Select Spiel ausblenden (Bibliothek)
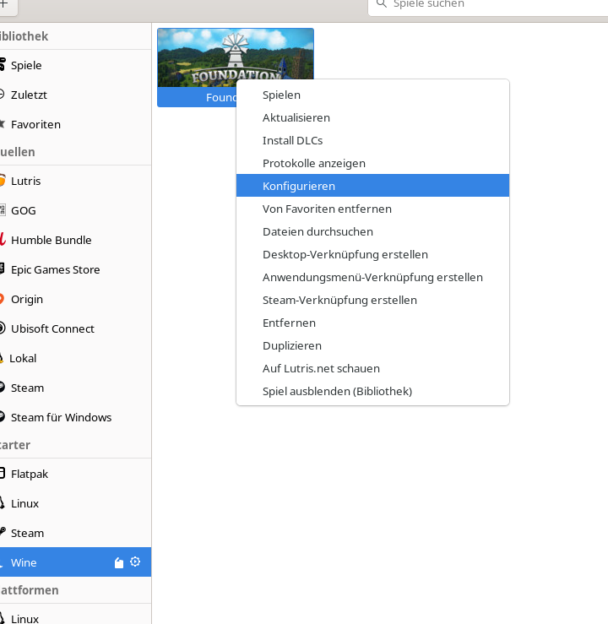 [372, 391]
